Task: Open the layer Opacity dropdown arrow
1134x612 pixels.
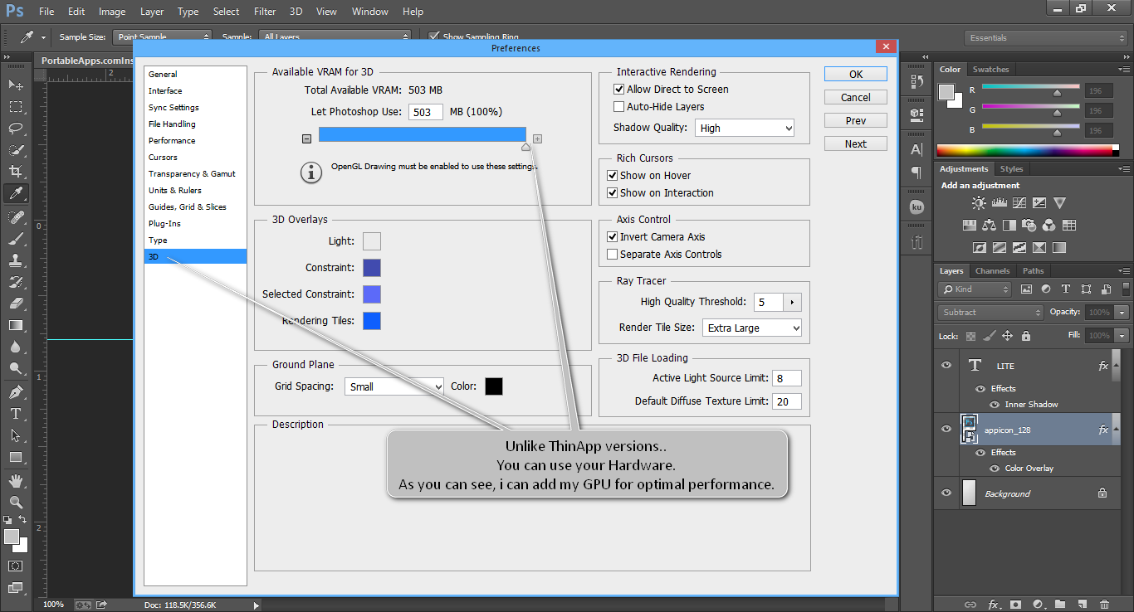Action: 1122,312
